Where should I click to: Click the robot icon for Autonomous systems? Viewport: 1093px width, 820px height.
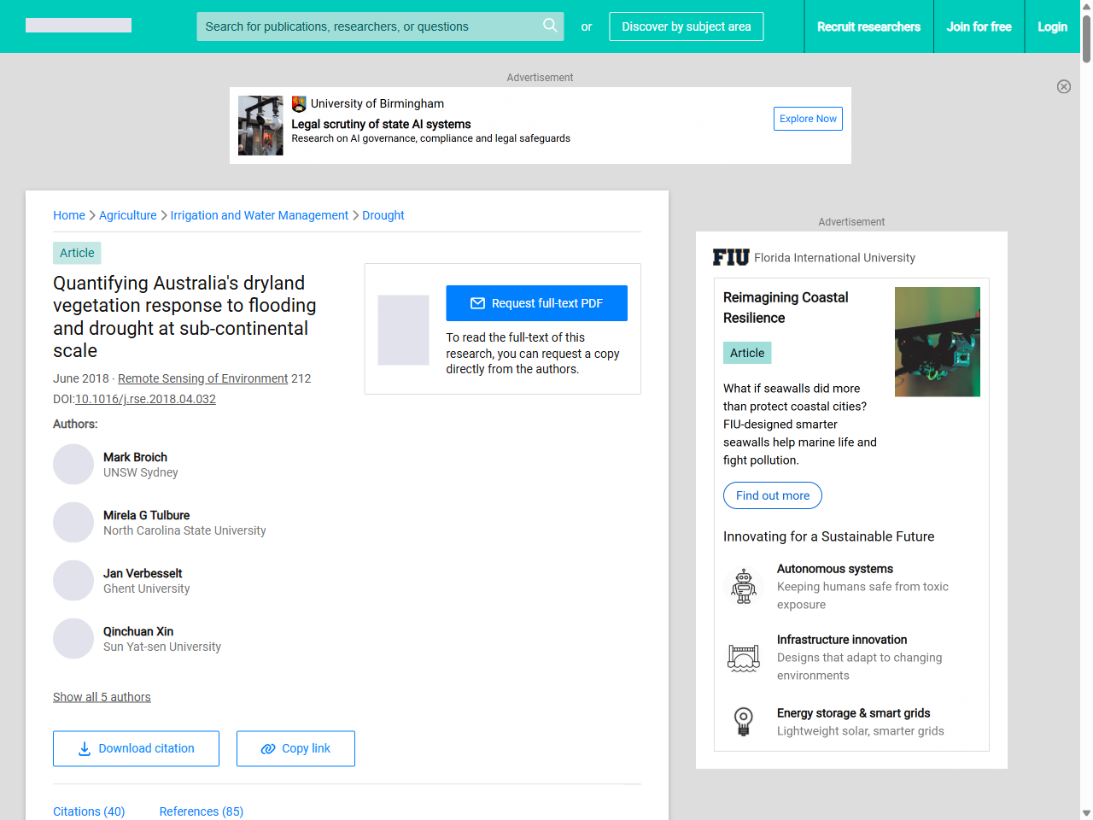point(744,586)
